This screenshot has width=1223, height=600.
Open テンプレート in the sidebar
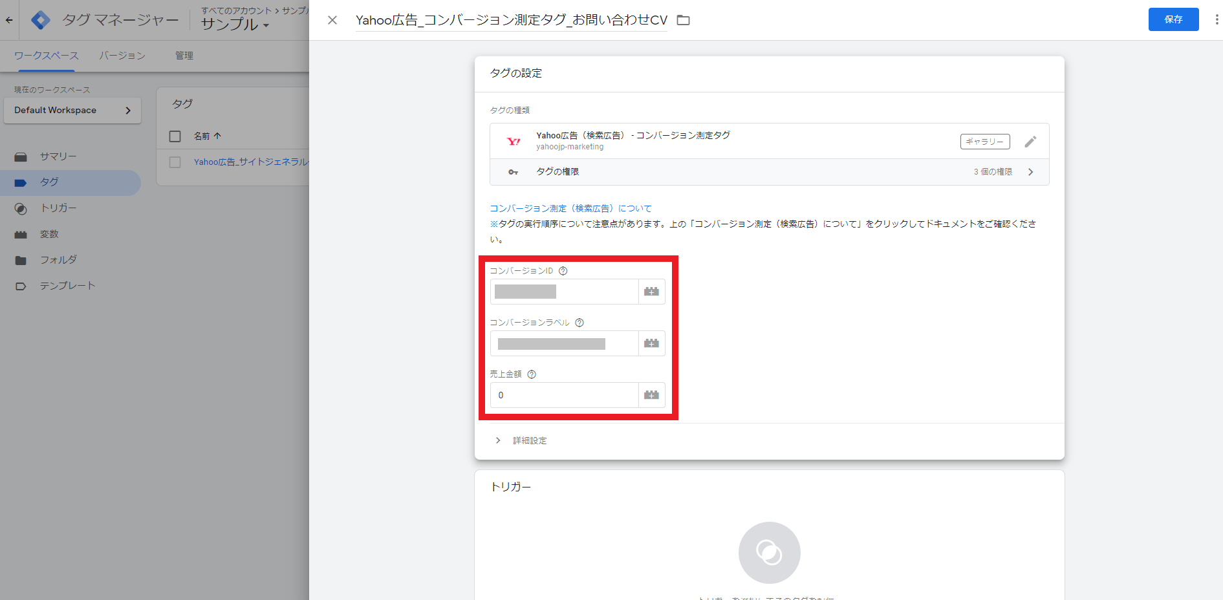[70, 286]
